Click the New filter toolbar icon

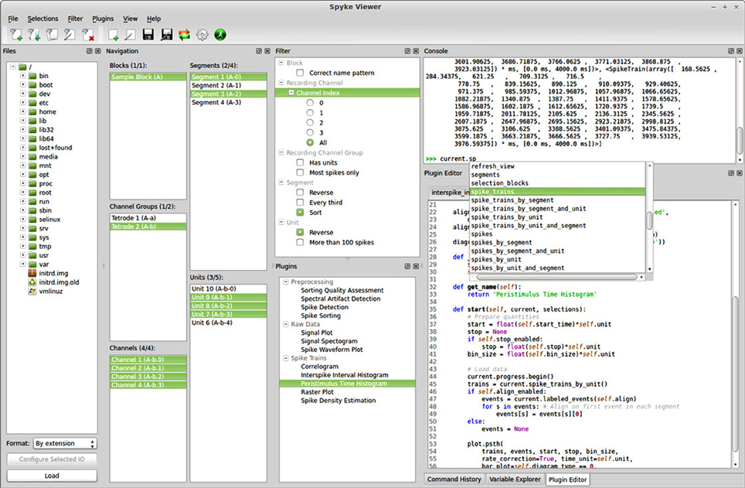[x=16, y=35]
